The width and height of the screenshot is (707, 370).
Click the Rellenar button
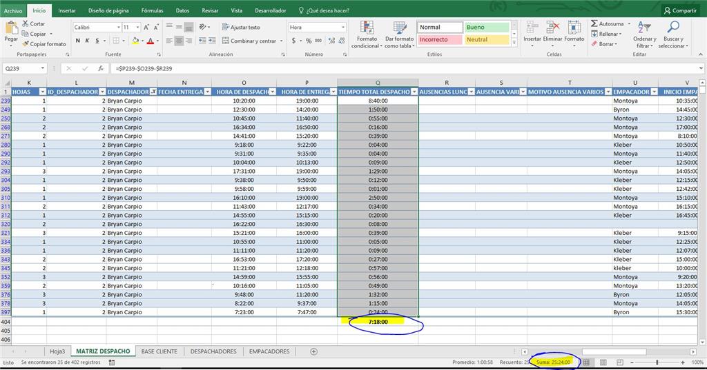coord(606,34)
